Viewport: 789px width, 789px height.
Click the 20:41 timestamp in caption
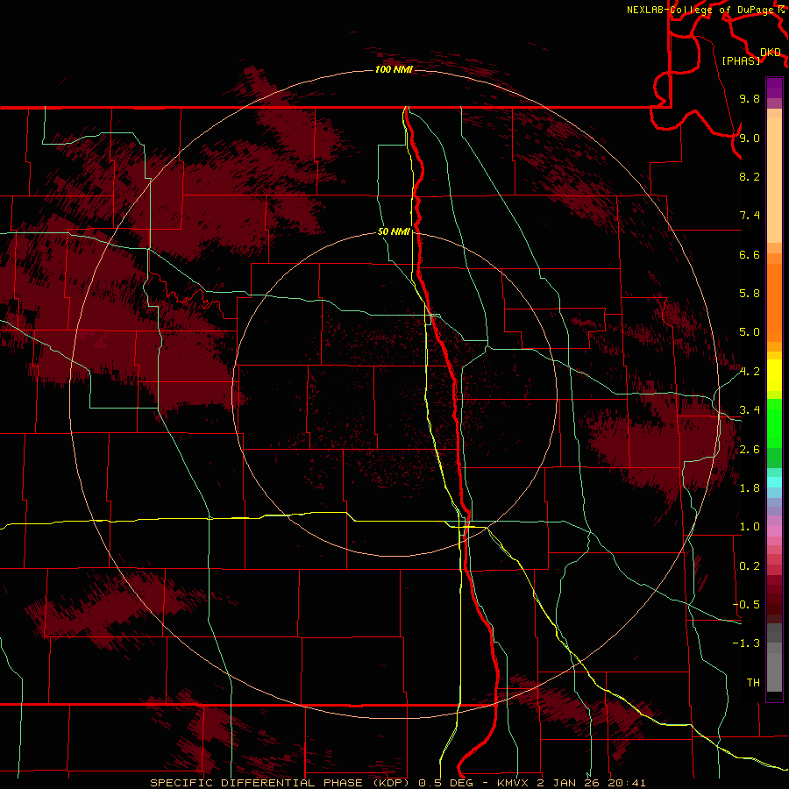pyautogui.click(x=626, y=783)
